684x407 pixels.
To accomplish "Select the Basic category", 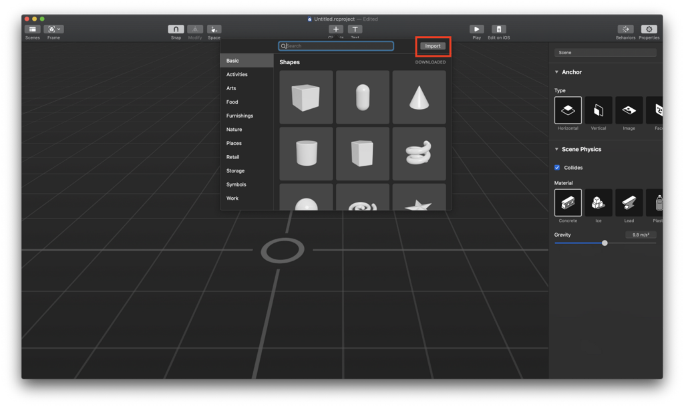I will coord(247,61).
